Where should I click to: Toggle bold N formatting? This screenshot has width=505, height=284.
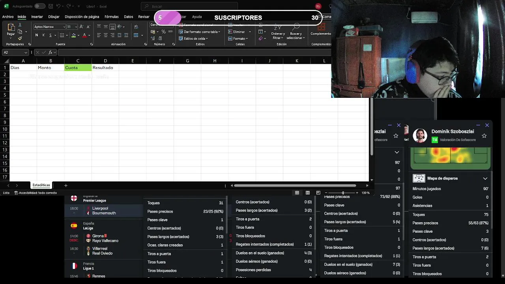(37, 35)
